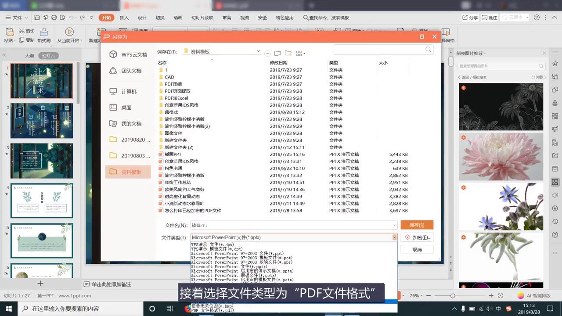Click the image search magnifier in right panel
This screenshot has width=562, height=316.
tap(541, 66)
